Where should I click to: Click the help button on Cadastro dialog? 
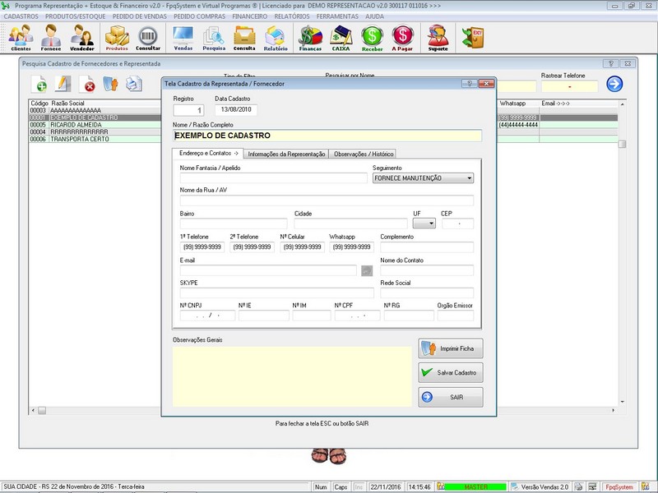[x=469, y=84]
